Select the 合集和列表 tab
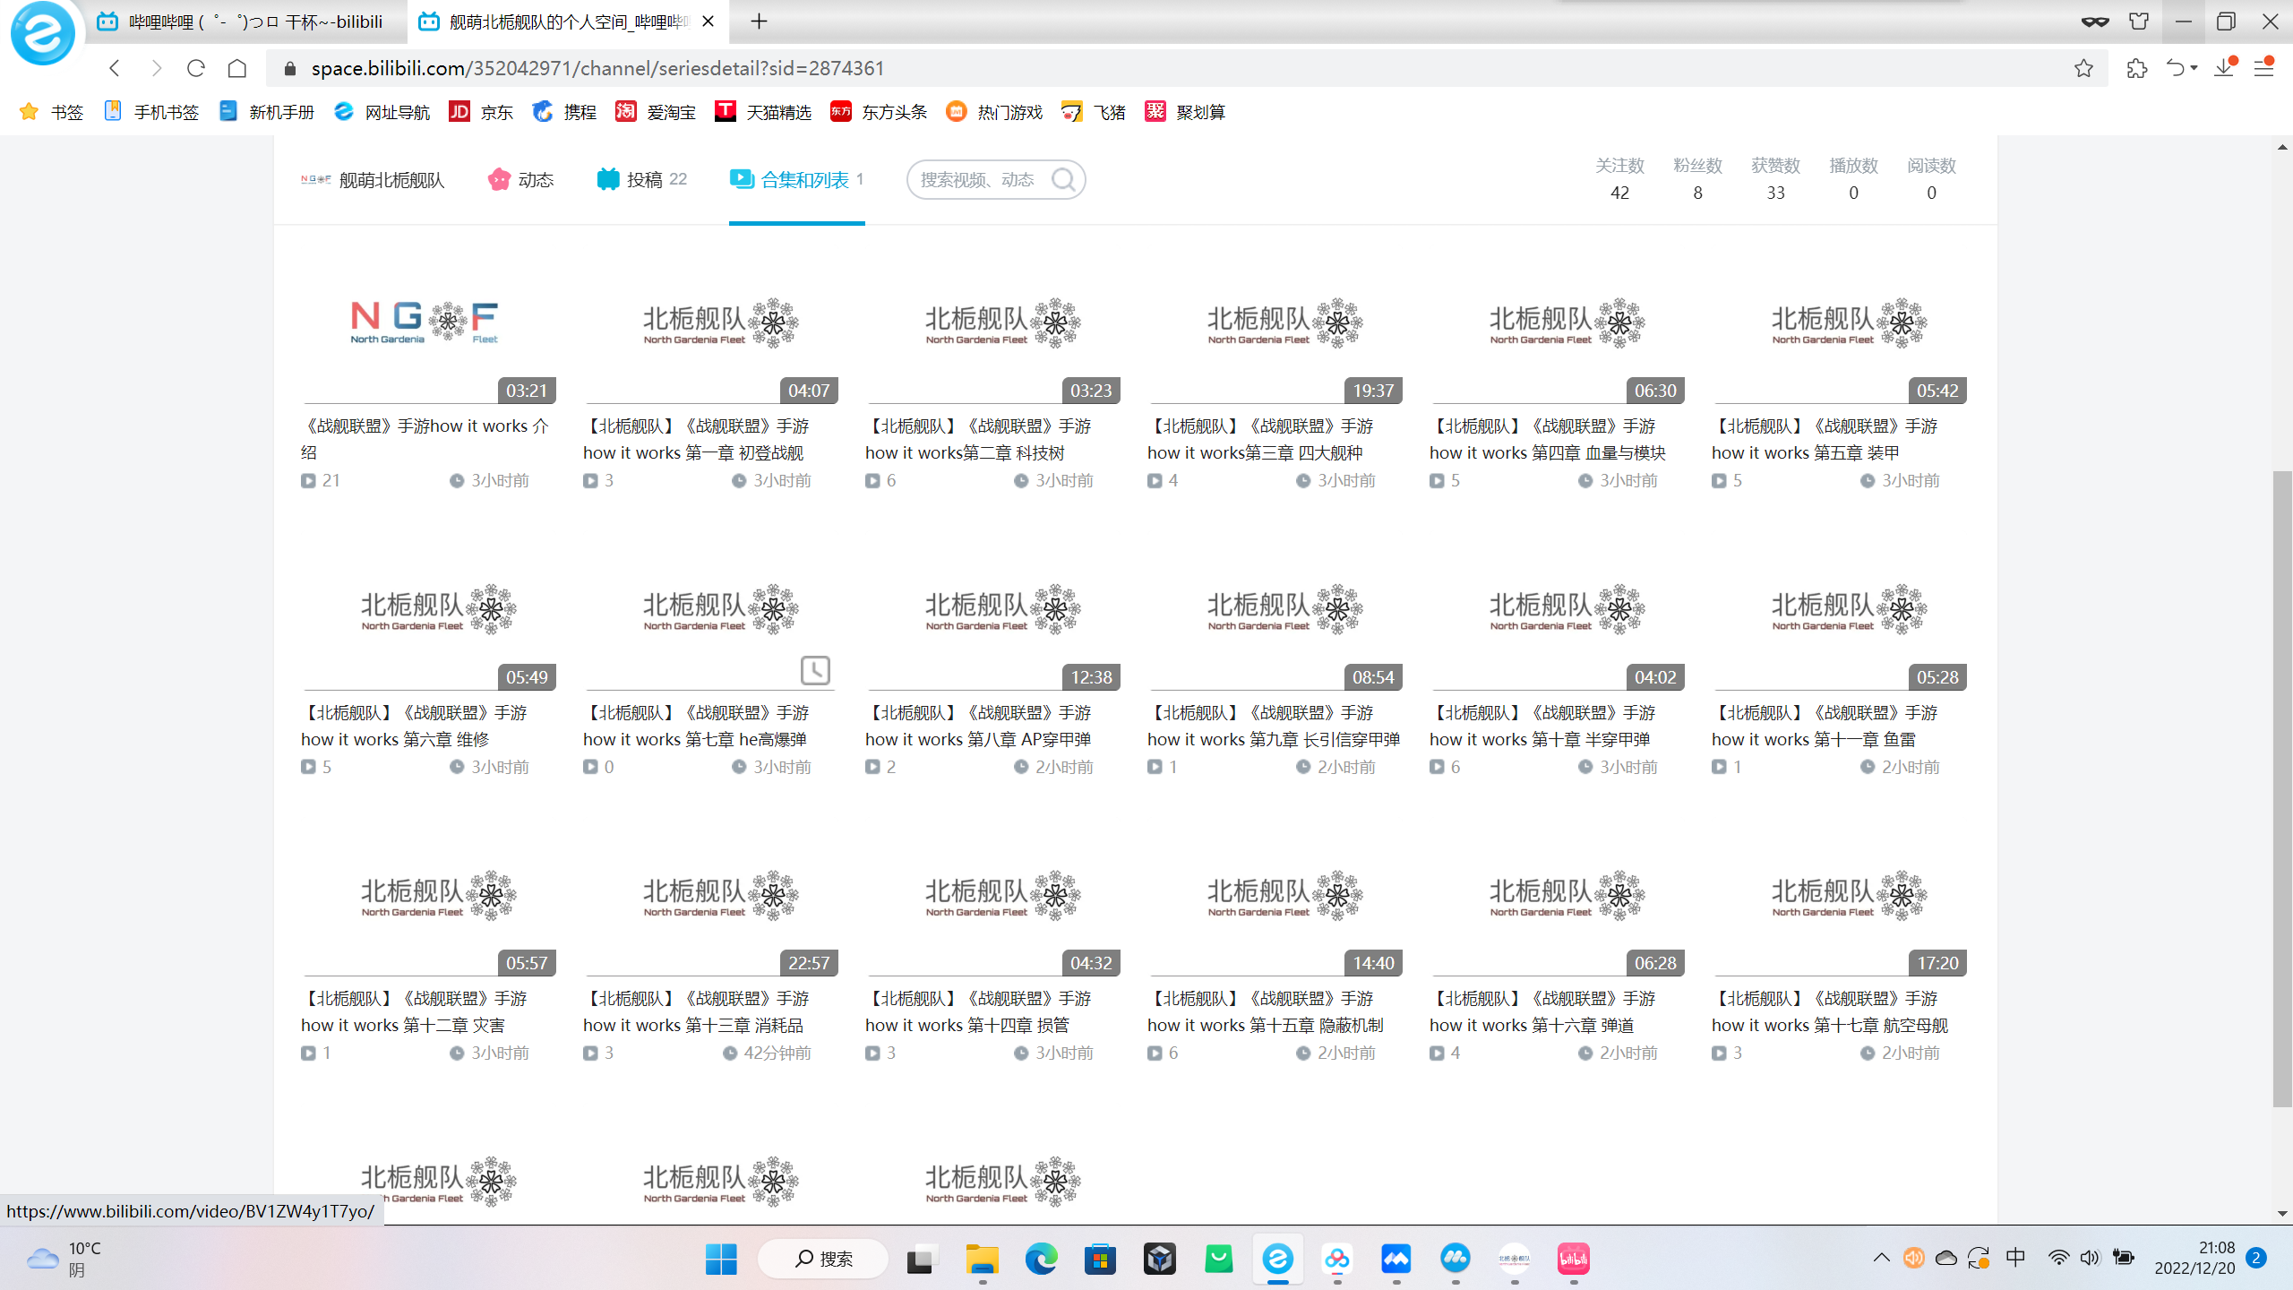 pyautogui.click(x=796, y=180)
